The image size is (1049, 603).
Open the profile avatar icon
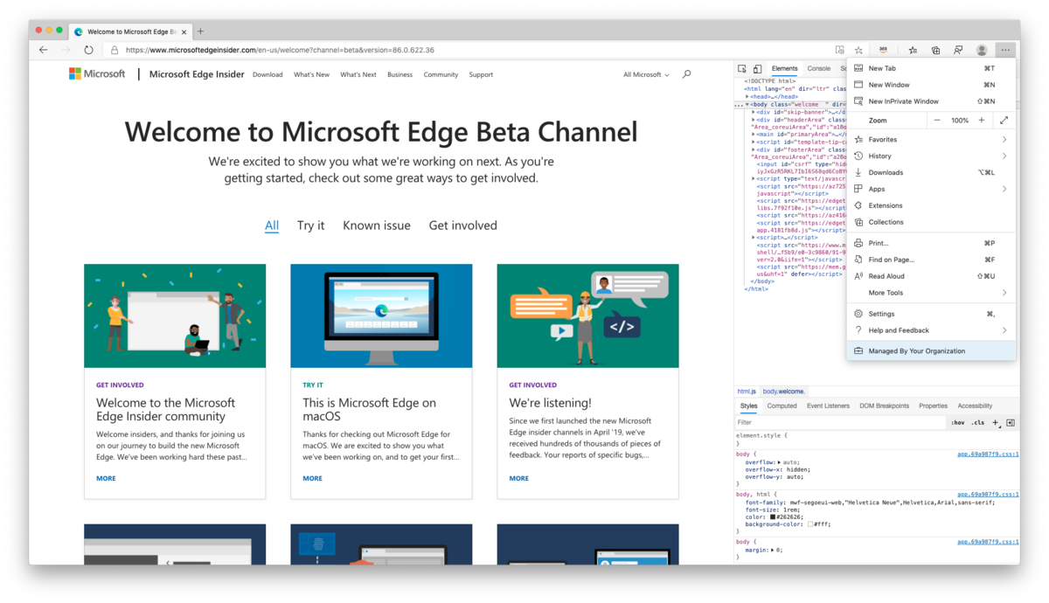(x=982, y=50)
